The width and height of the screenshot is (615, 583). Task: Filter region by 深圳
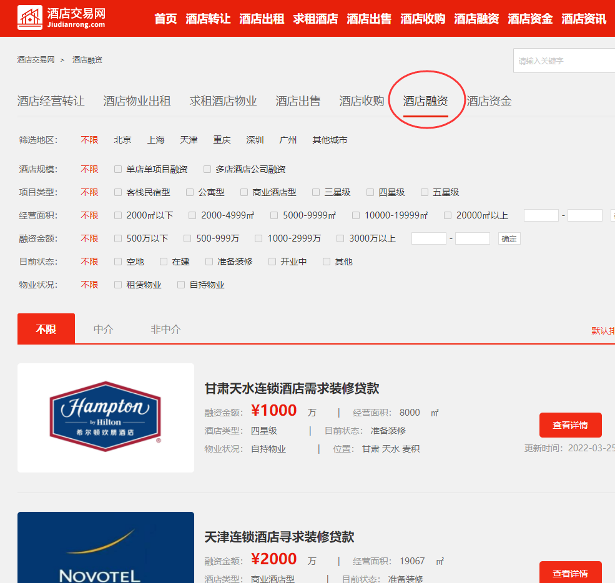(x=255, y=140)
